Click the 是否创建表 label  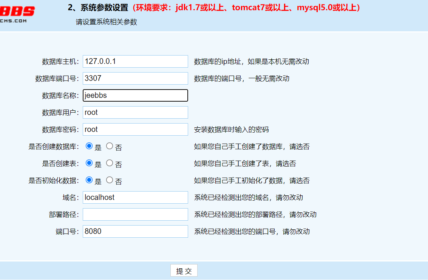pos(60,163)
